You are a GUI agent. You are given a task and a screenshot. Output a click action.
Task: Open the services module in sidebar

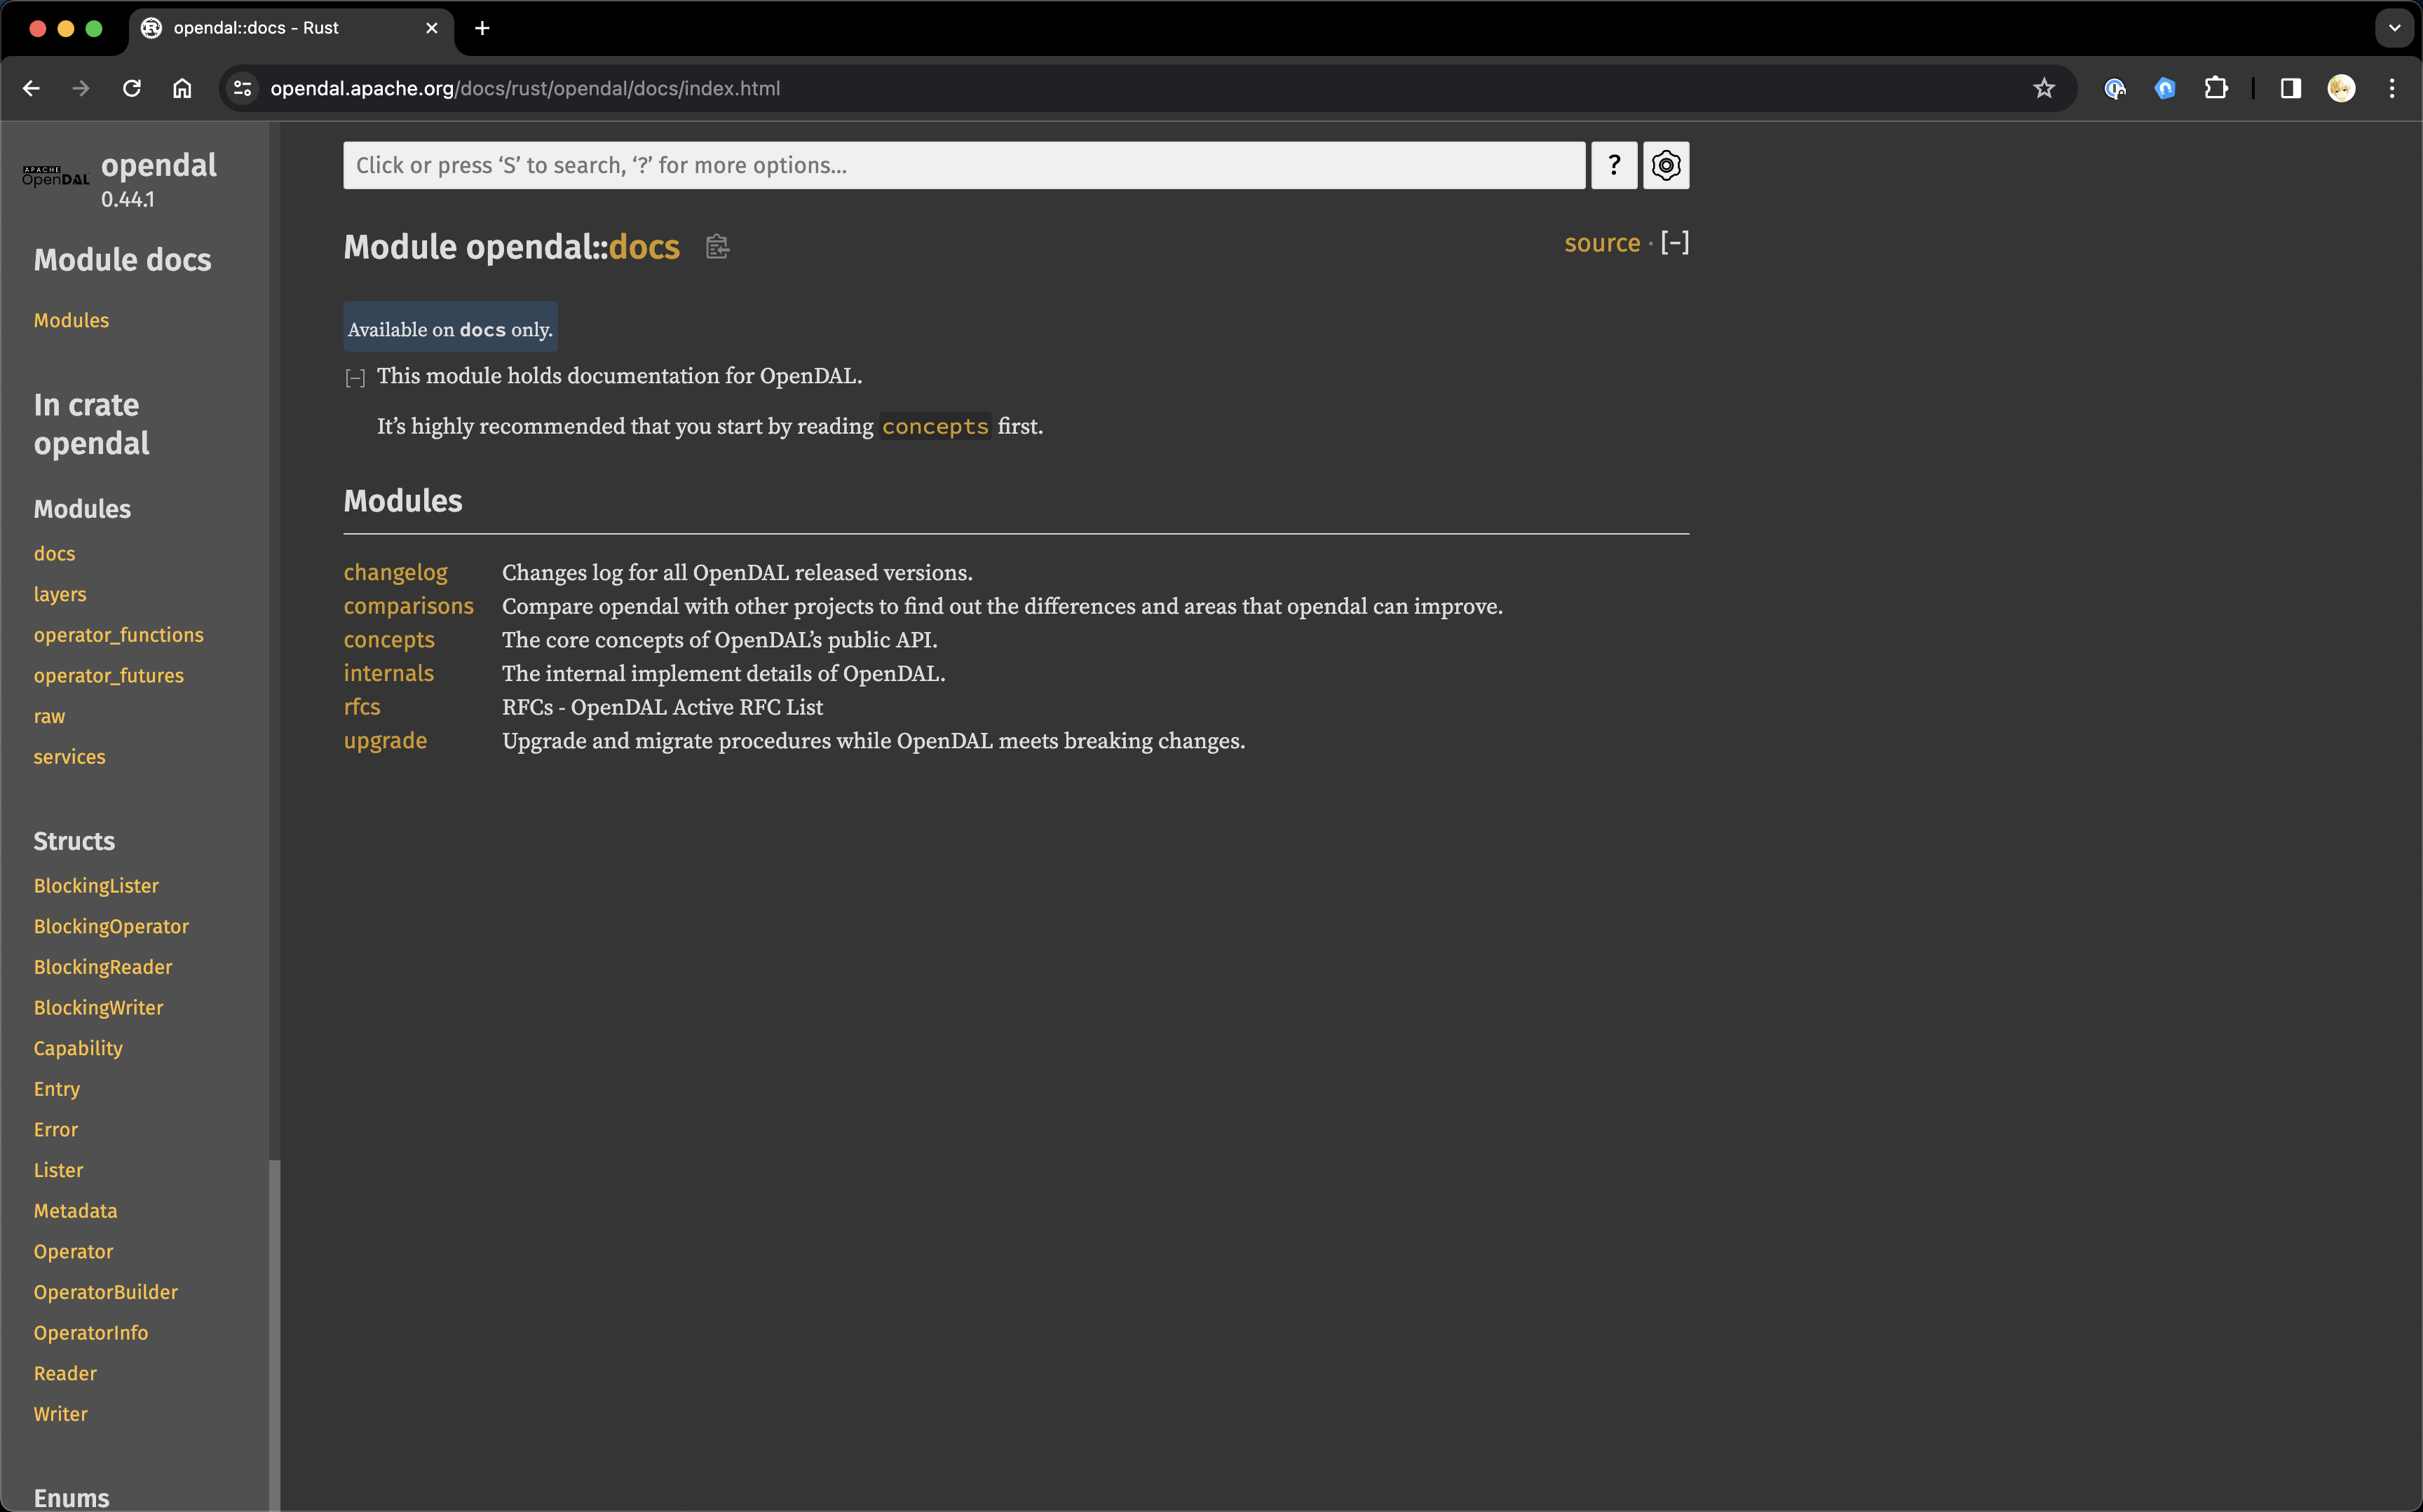click(69, 757)
